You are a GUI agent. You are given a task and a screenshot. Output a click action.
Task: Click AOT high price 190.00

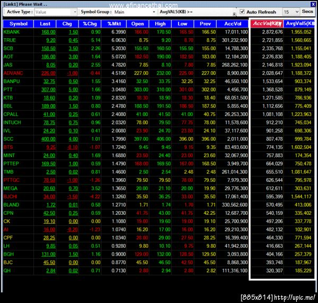point(164,57)
